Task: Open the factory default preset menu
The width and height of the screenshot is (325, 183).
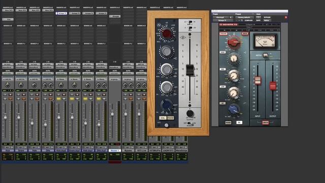Action: coord(244,17)
